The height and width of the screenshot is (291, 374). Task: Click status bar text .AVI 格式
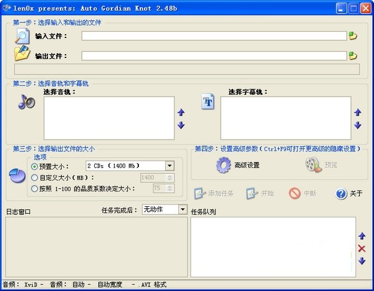152,285
